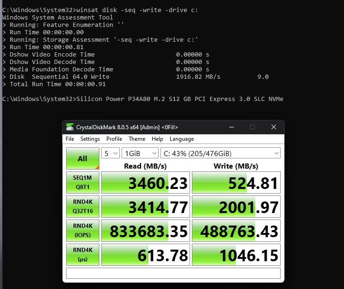
Task: Expand the test count dropdown showing 5
Action: [x=111, y=153]
